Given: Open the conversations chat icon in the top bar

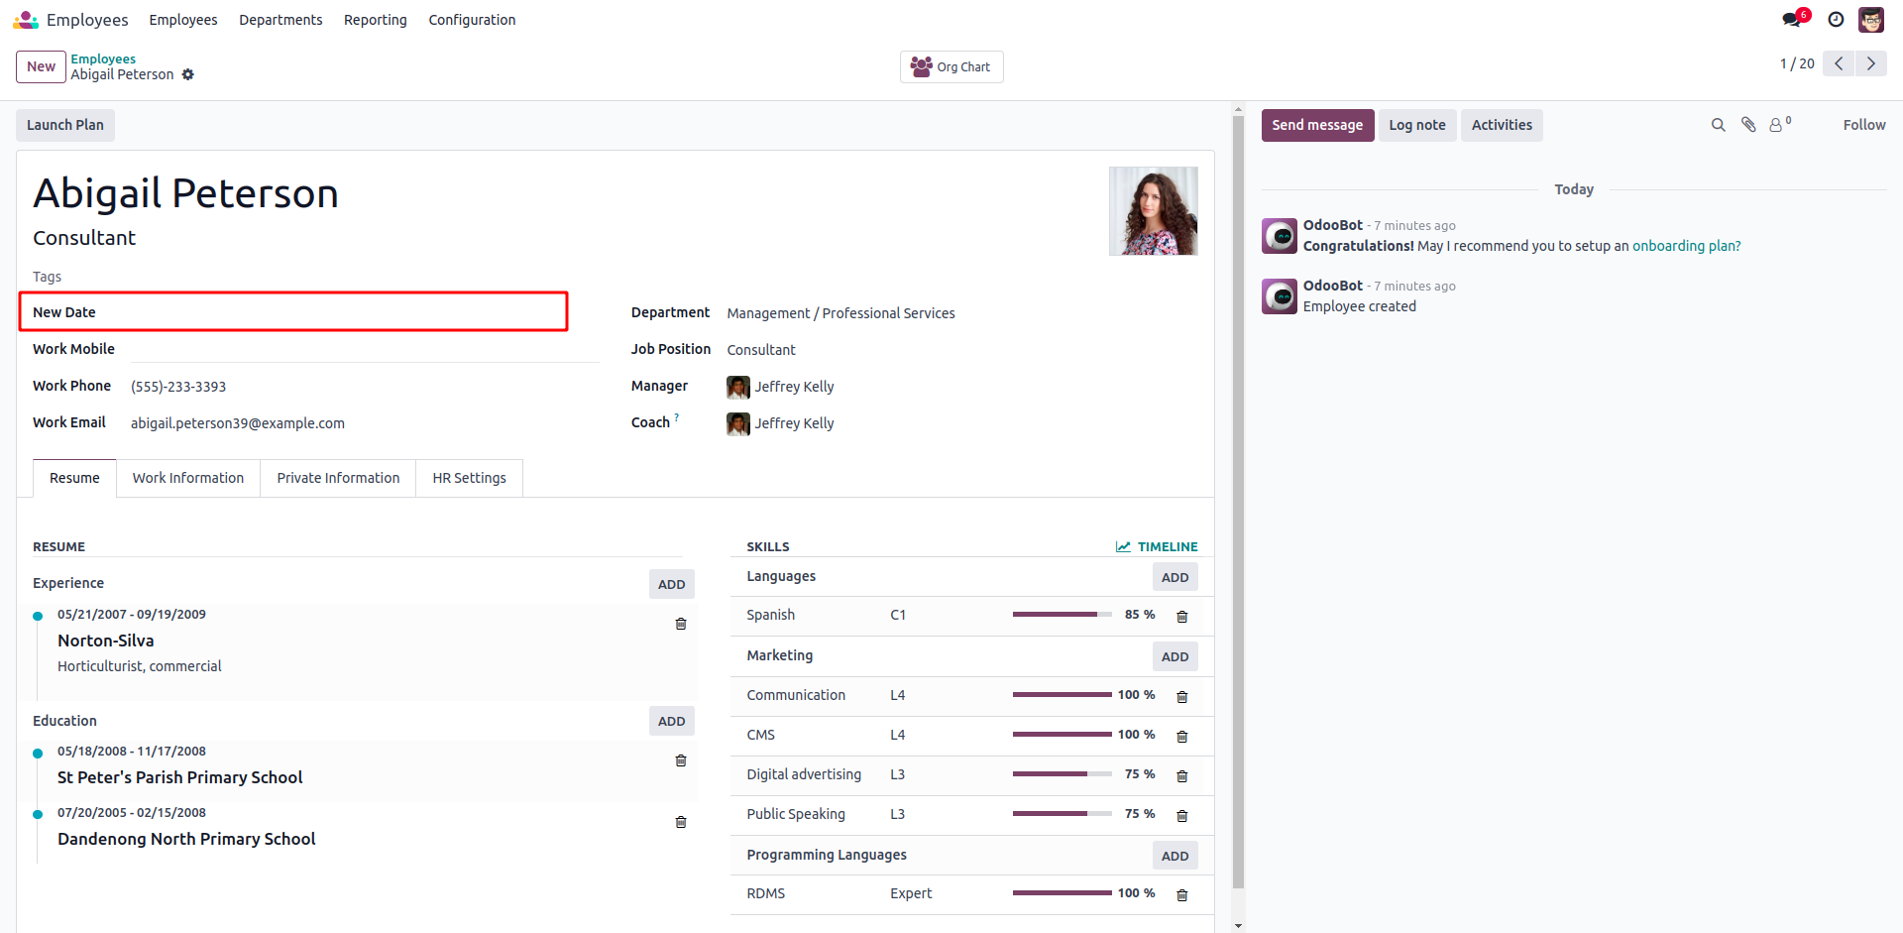Looking at the screenshot, I should 1792,20.
